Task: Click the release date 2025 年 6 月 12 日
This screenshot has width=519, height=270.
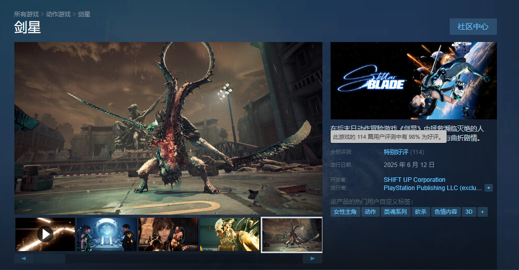Action: coord(409,165)
